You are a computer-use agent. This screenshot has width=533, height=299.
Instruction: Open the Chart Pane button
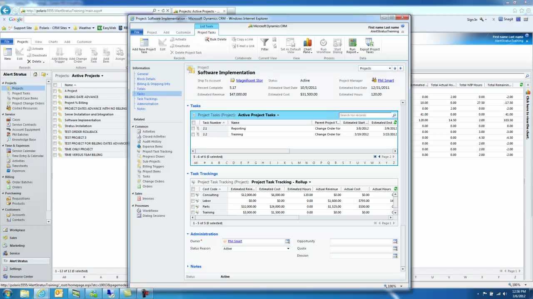308,46
